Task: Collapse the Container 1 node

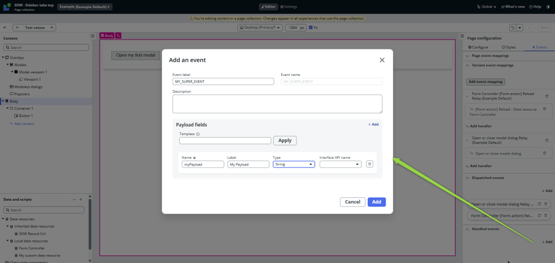Action: coord(8,108)
